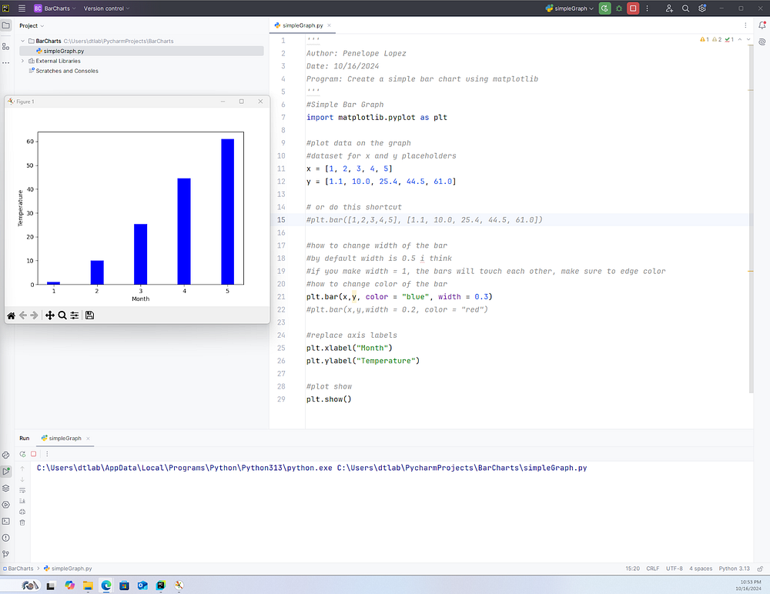Open the Python Console tool window
Viewport: 770px width, 594px height.
click(x=6, y=455)
